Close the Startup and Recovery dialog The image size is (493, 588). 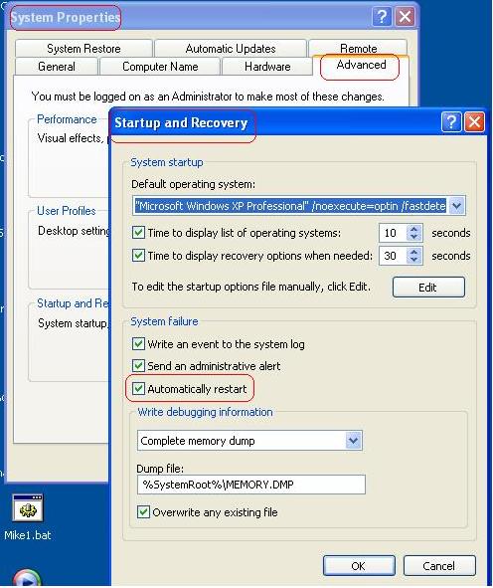(474, 121)
